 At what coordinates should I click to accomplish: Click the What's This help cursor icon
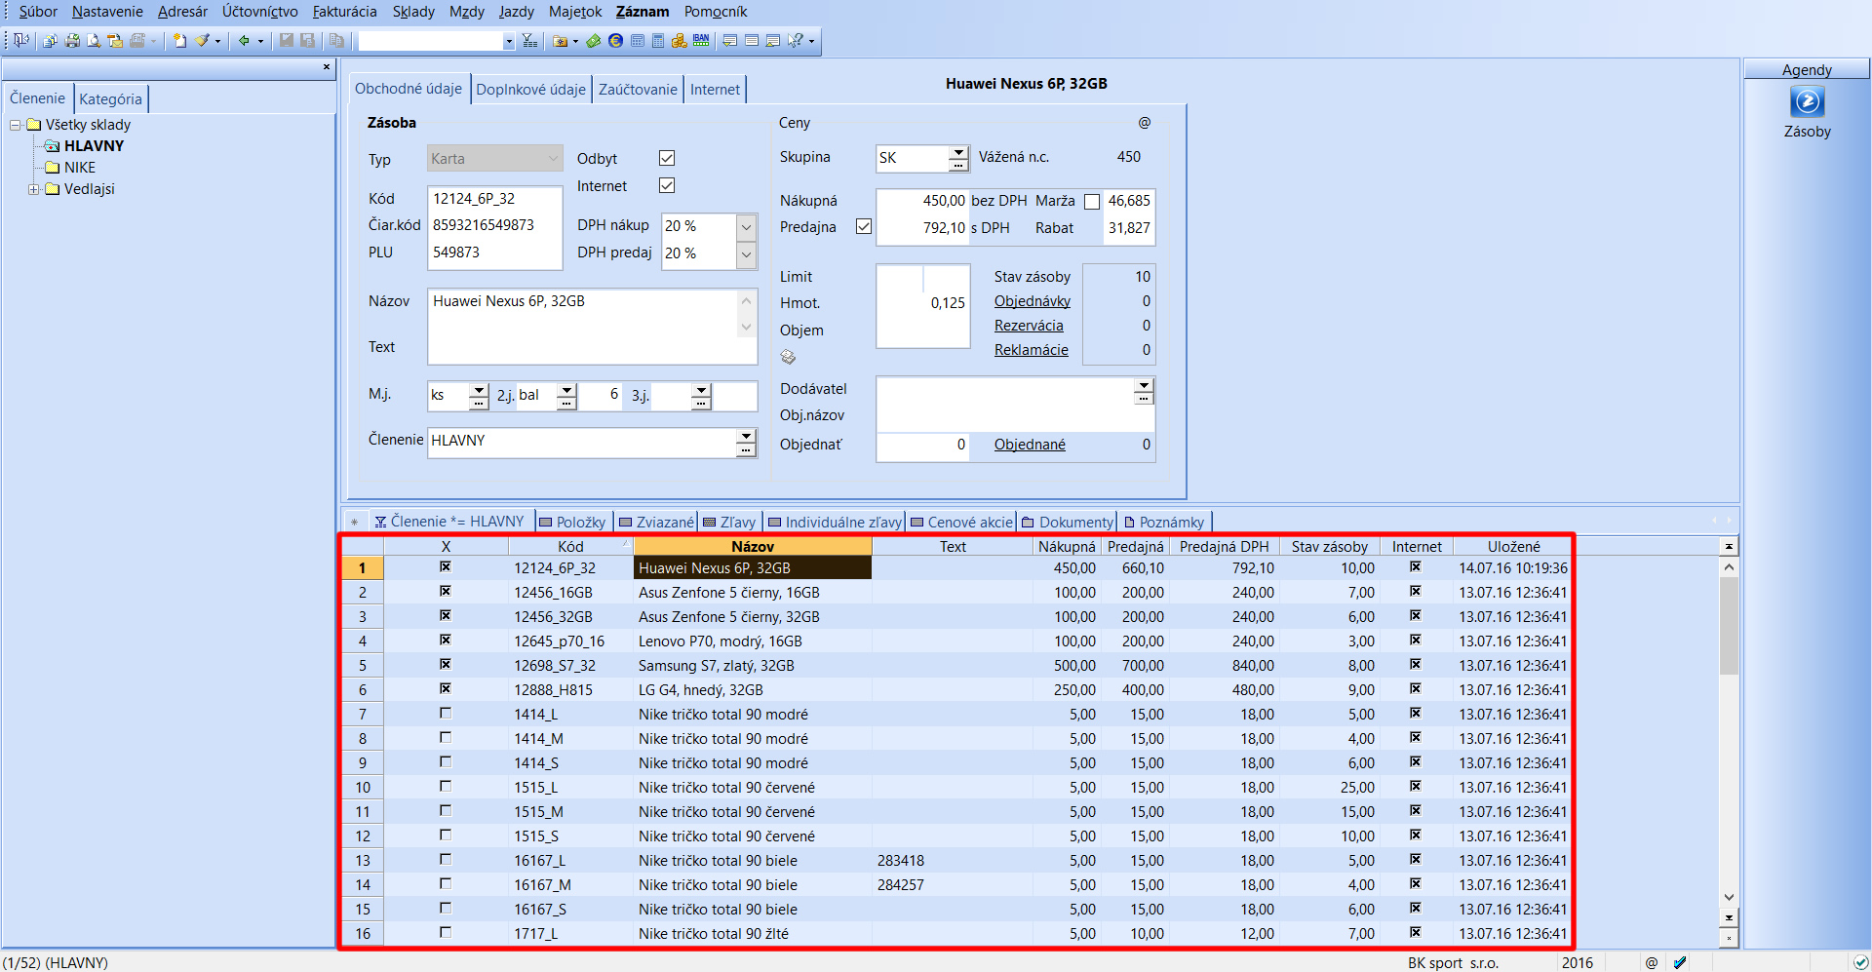coord(796,41)
